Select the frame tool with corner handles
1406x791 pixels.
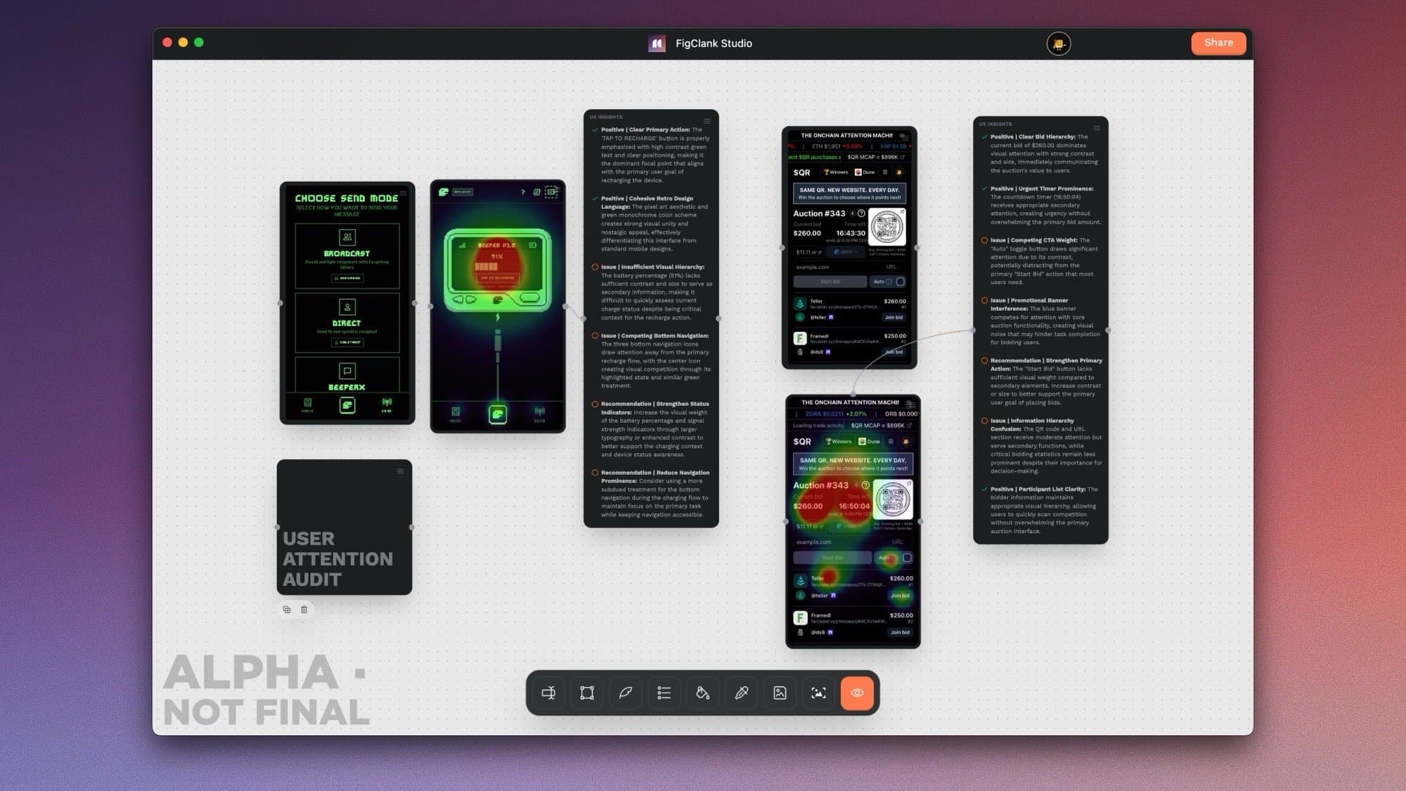pos(587,693)
